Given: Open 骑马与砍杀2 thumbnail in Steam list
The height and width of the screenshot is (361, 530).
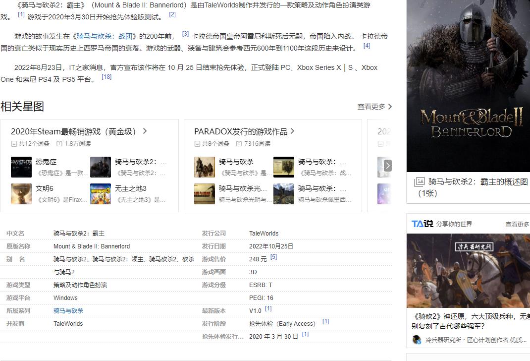Looking at the screenshot, I should point(101,167).
